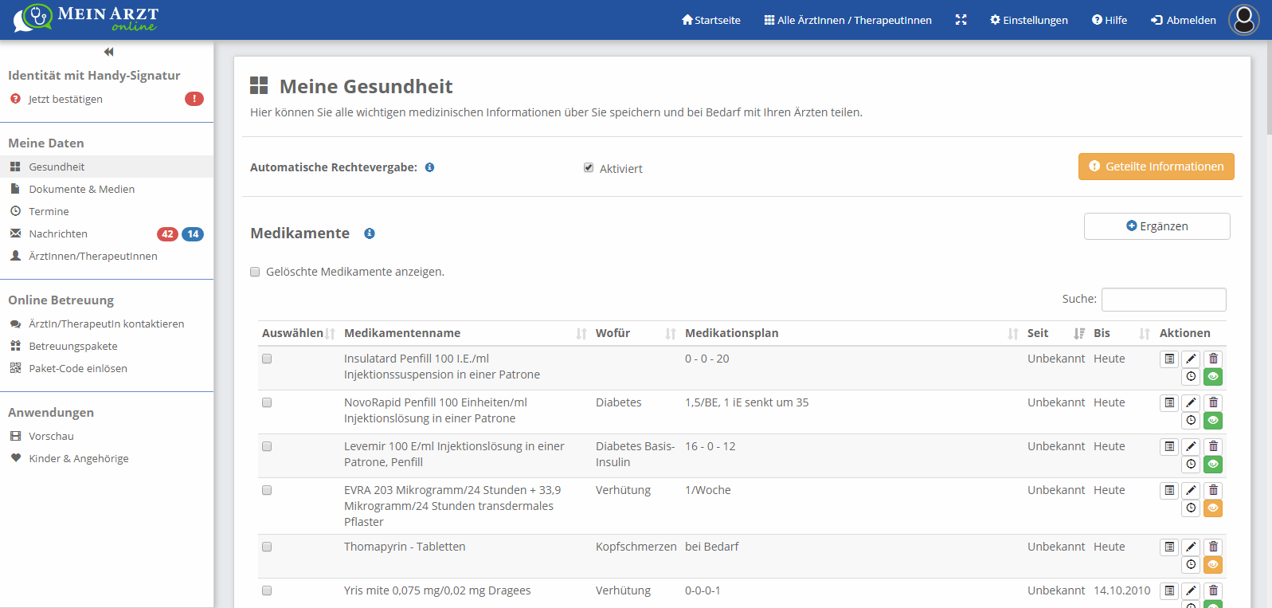Open Kinder & Angehörige in sidebar
Screen dimensions: 1272x608
pyautogui.click(x=79, y=458)
